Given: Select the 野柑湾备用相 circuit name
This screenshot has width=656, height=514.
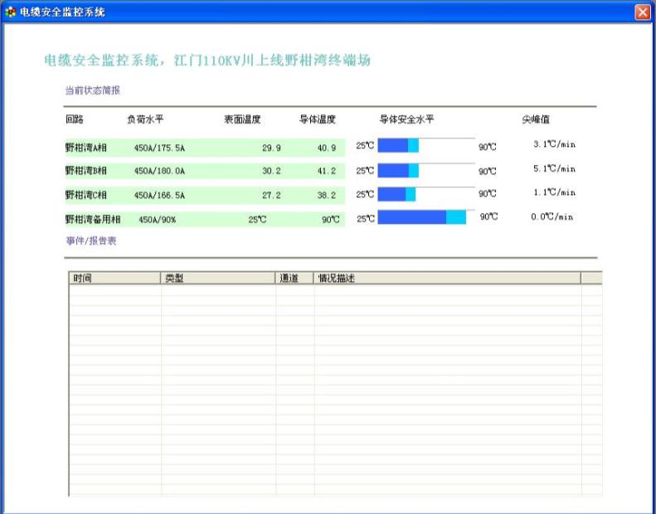Looking at the screenshot, I should (93, 220).
